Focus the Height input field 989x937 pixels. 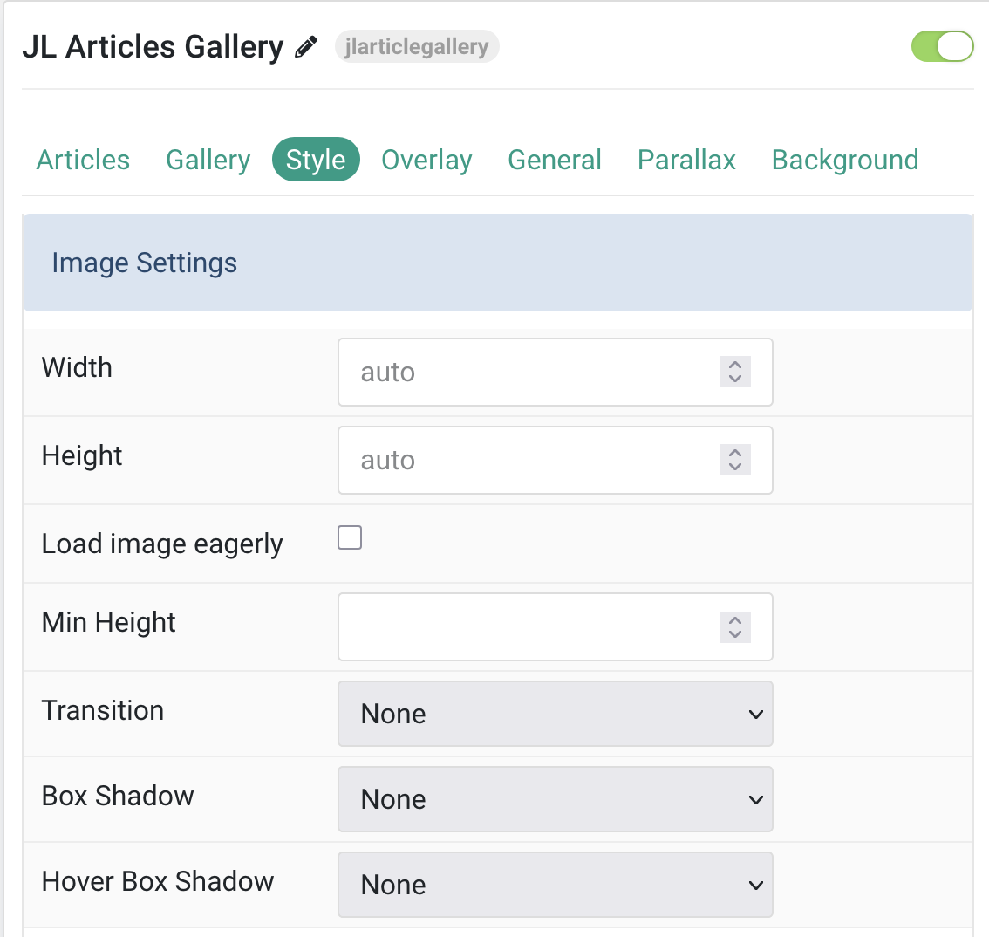555,460
